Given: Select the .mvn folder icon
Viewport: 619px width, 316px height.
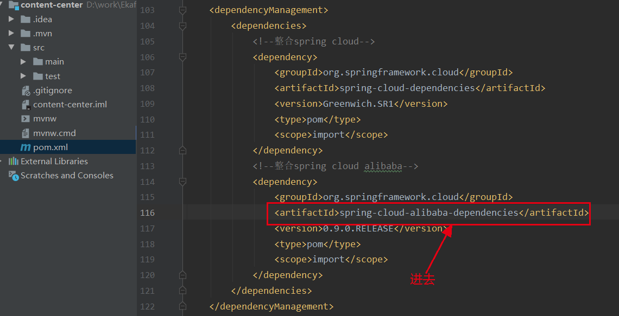Looking at the screenshot, I should pos(26,34).
